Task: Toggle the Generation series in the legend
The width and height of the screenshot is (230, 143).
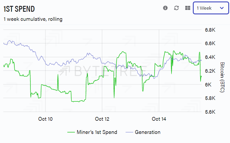Action: coord(147,132)
